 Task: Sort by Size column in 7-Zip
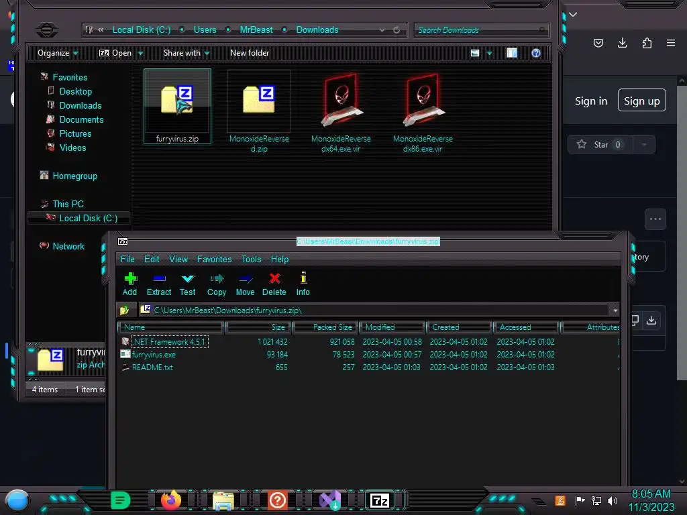(258, 327)
